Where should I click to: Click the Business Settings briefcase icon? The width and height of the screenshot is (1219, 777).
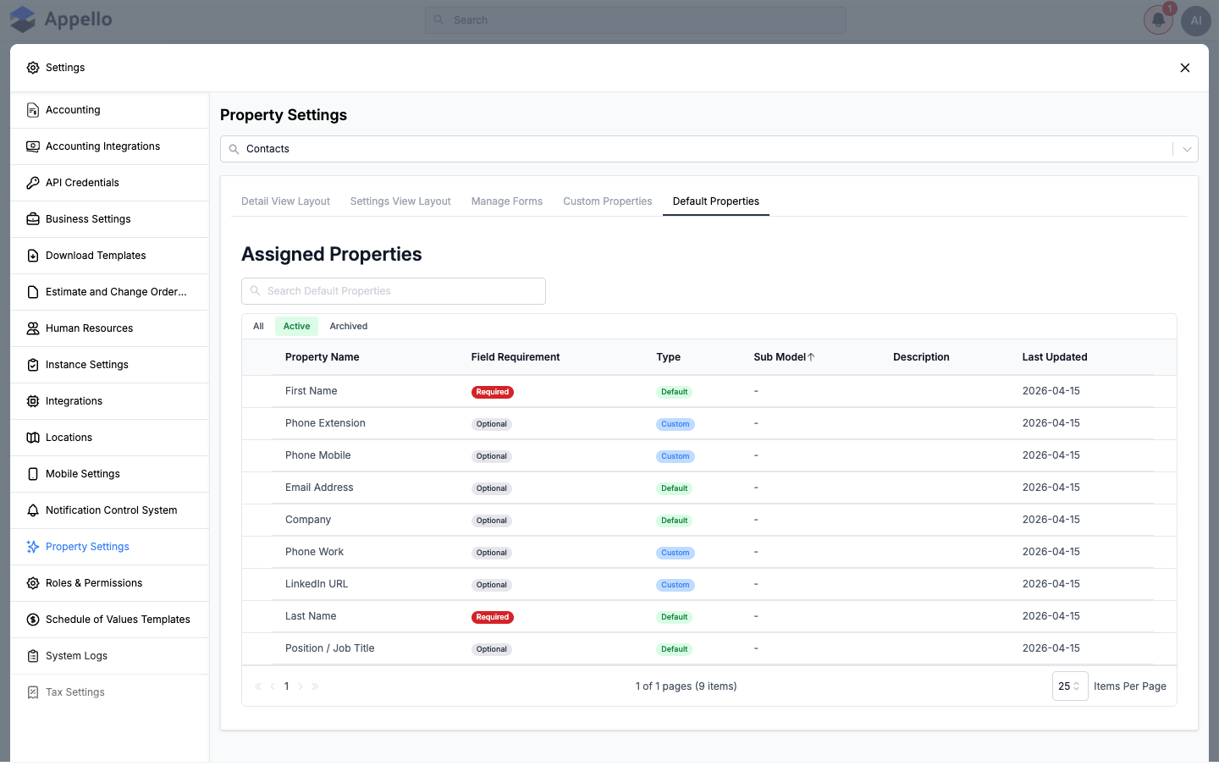33,219
